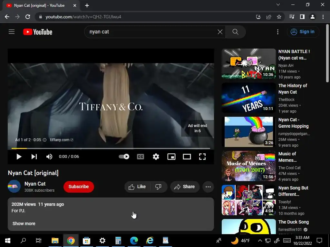
Task: Skip to the next video
Action: pos(34,157)
